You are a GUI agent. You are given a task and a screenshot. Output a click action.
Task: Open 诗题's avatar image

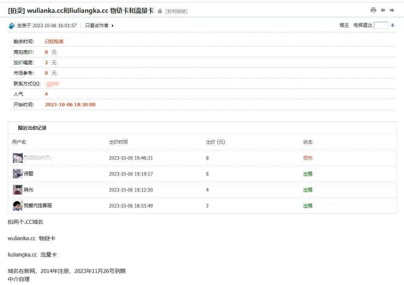coord(18,174)
